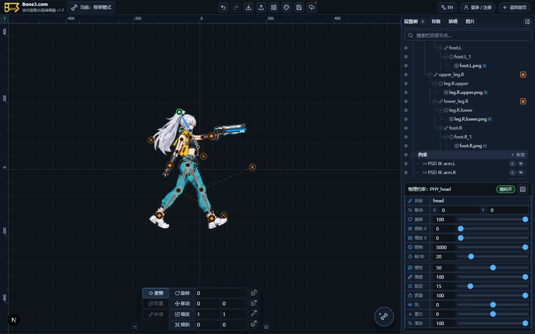Click the image lock icon beside rotate field
535x334 pixels.
[x=253, y=293]
